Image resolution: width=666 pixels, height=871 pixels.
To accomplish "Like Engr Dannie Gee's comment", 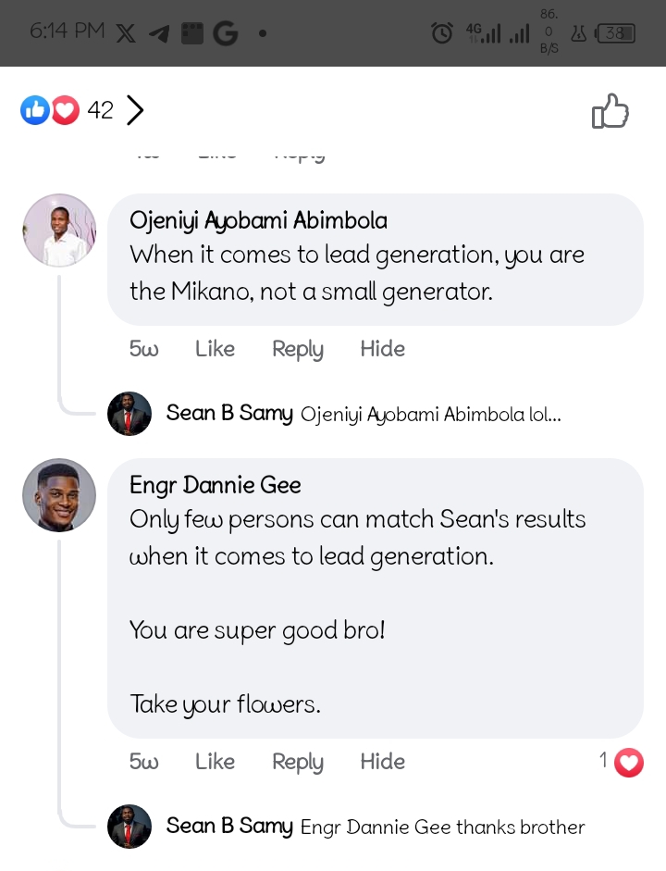I will (215, 762).
